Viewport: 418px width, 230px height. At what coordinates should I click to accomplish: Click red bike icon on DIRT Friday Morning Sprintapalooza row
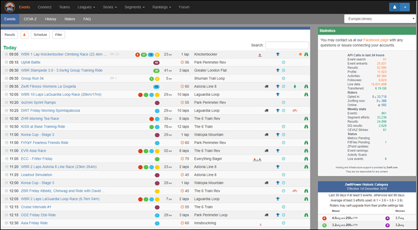point(295,111)
